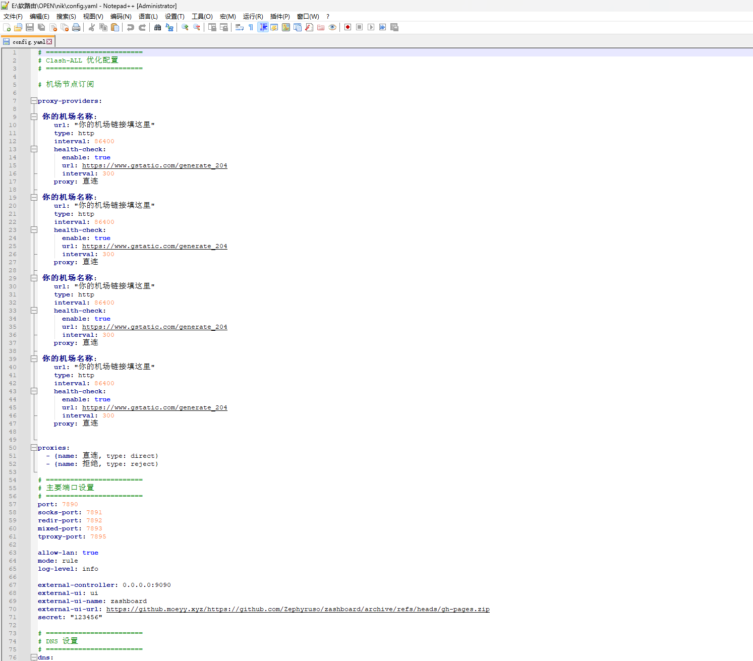Print the document with printer icon
The width and height of the screenshot is (753, 661).
click(76, 27)
